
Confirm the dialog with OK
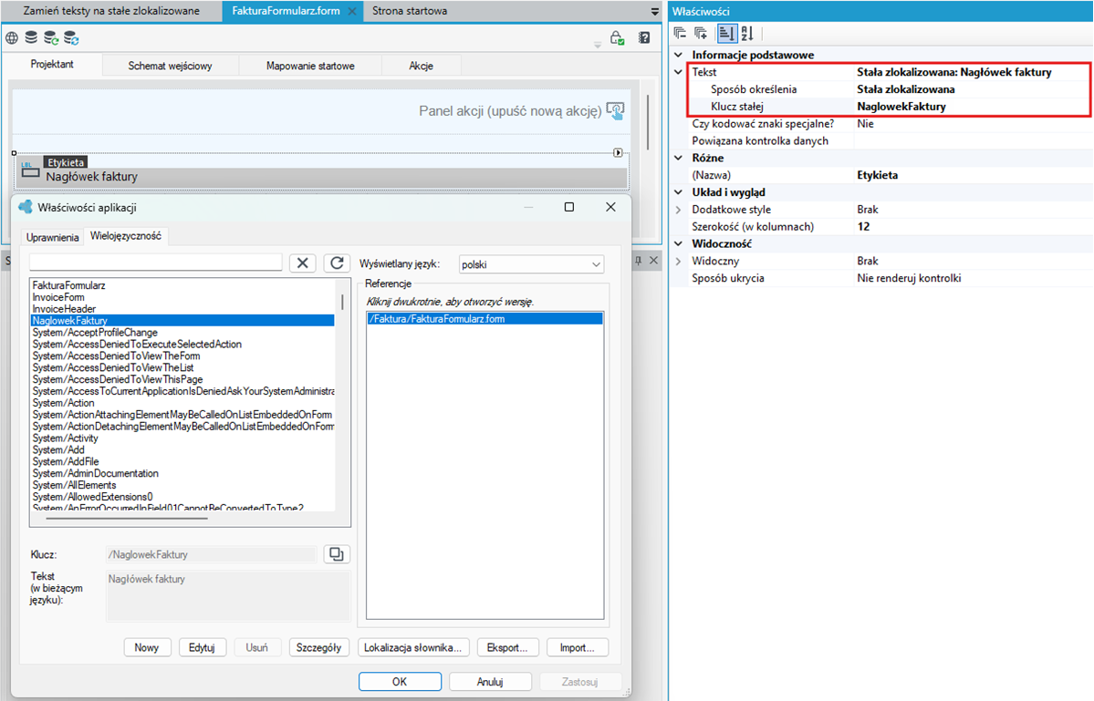click(x=400, y=682)
